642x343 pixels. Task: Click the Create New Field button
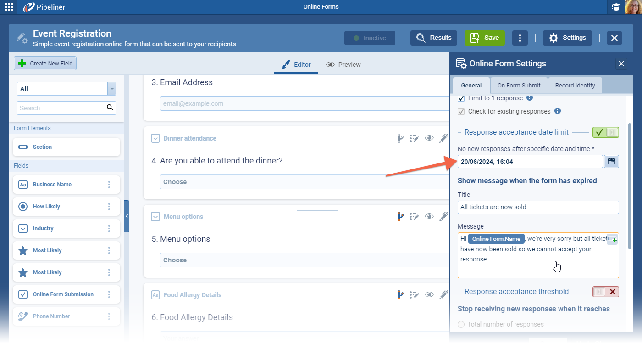tap(45, 64)
